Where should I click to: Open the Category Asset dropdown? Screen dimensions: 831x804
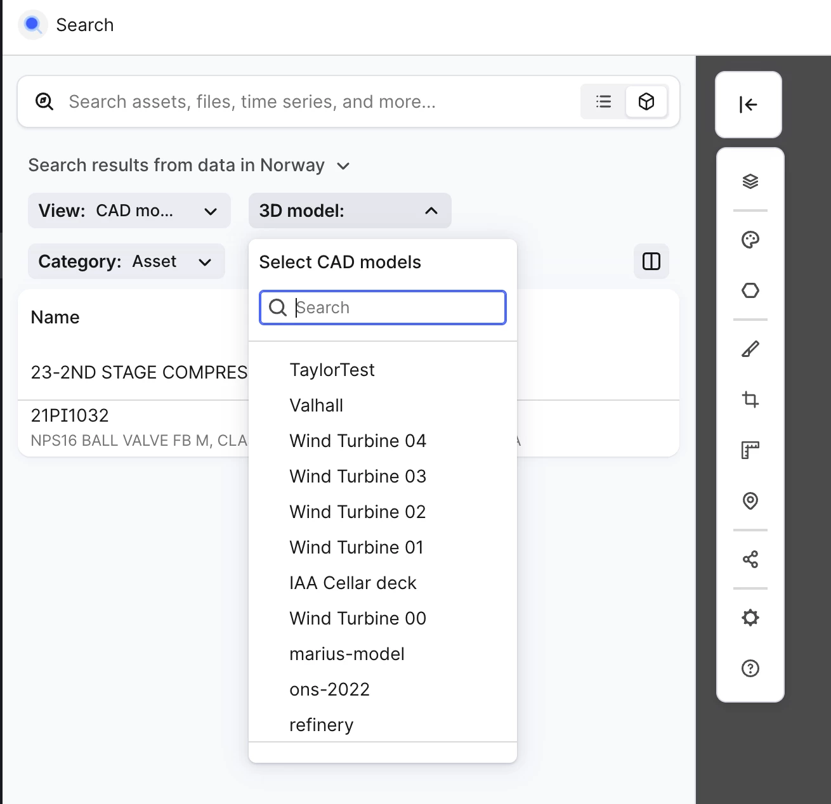pos(126,261)
